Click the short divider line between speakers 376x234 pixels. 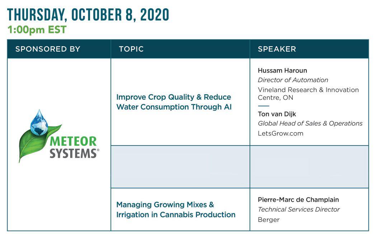pyautogui.click(x=263, y=106)
